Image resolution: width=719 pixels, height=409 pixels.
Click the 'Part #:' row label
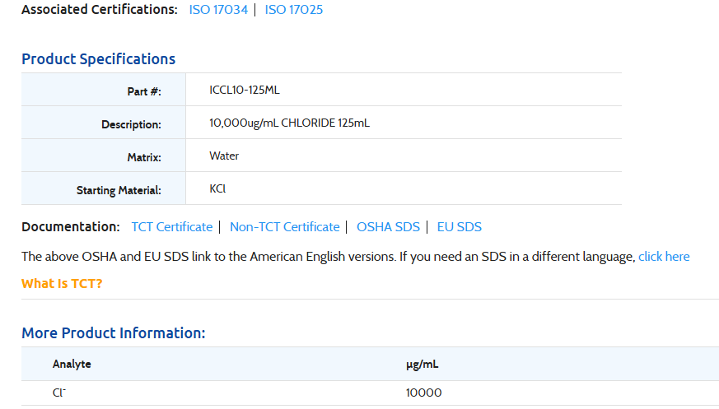click(144, 91)
